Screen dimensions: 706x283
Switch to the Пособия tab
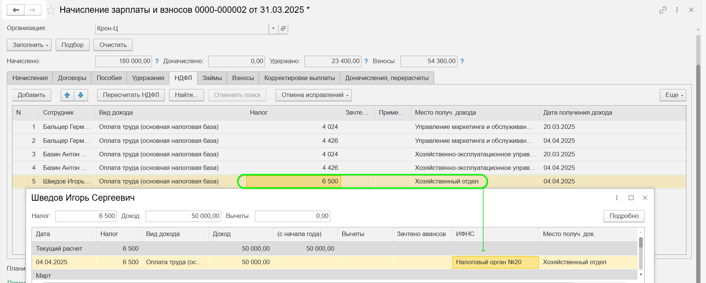[109, 78]
